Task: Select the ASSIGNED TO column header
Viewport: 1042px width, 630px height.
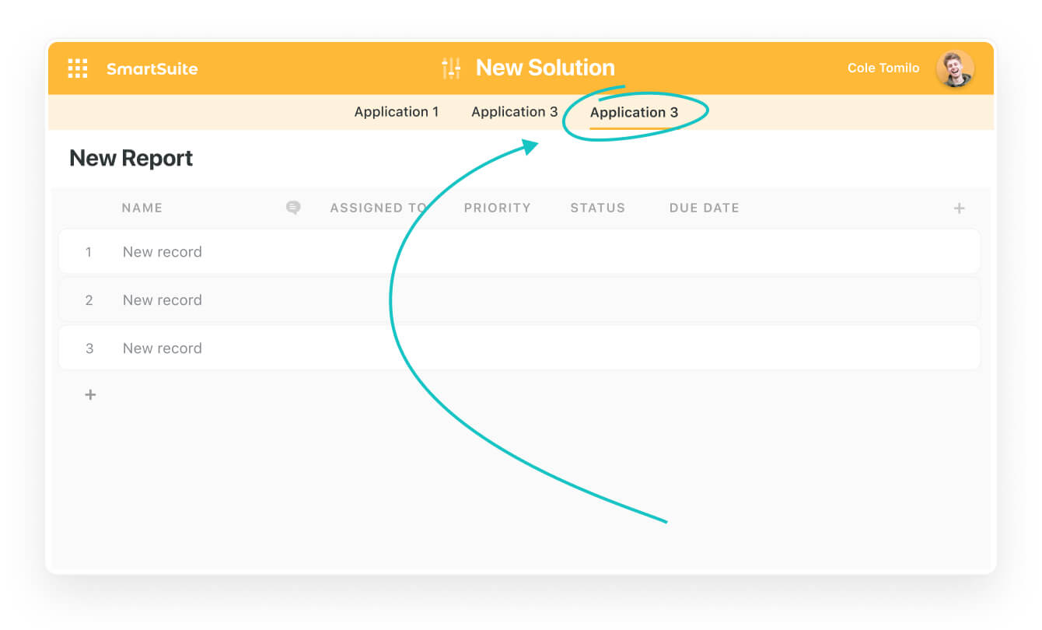Action: [379, 208]
